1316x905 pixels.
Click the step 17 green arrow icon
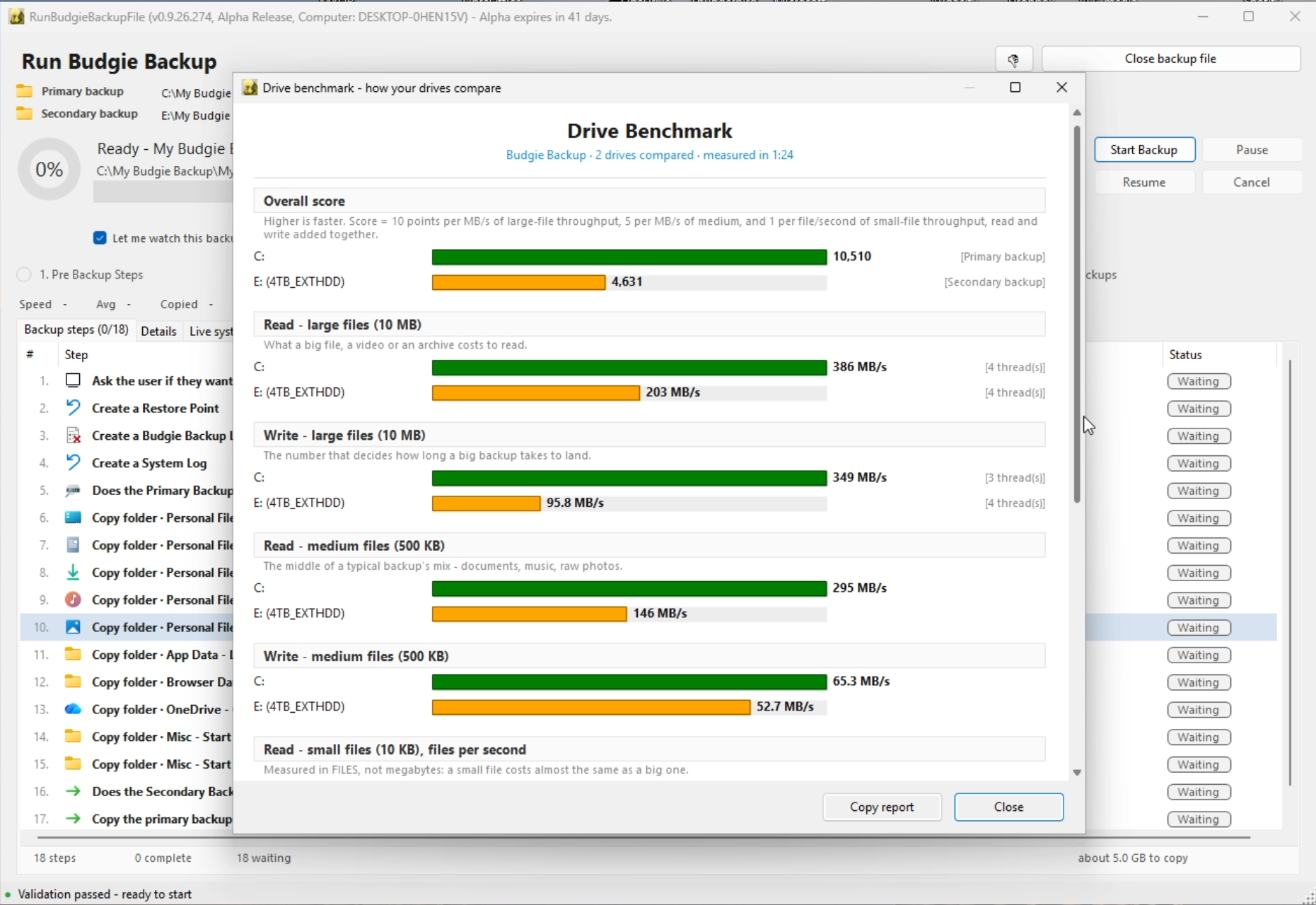tap(73, 819)
